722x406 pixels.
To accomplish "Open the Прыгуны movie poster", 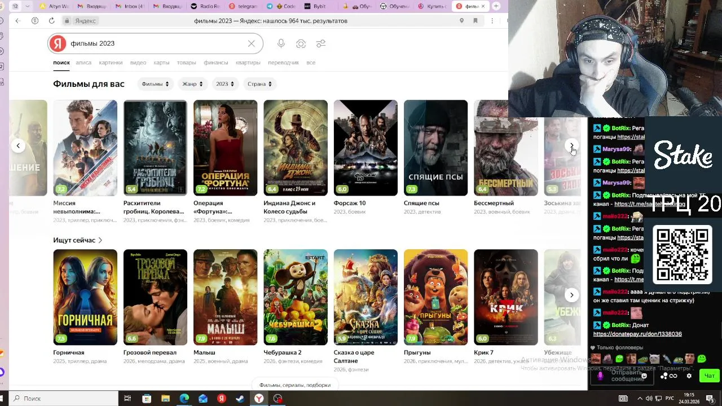I will click(435, 297).
